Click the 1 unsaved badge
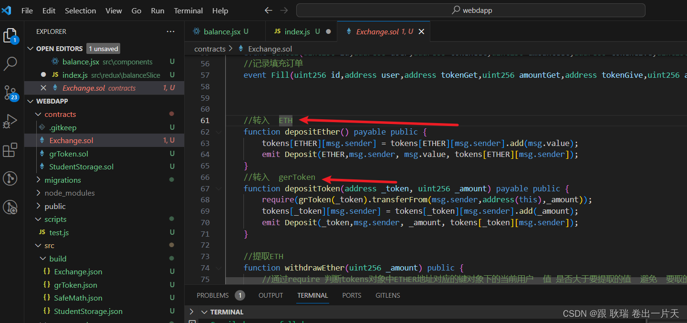 tap(103, 49)
